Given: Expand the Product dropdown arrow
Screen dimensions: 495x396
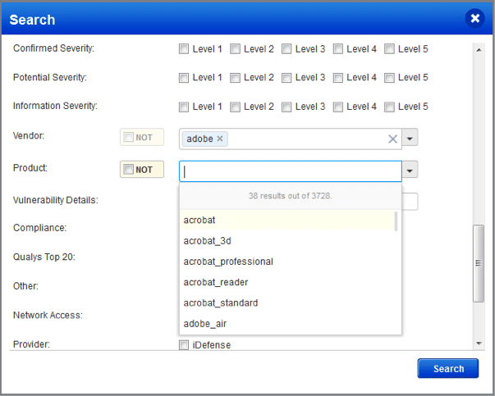Looking at the screenshot, I should tap(410, 170).
